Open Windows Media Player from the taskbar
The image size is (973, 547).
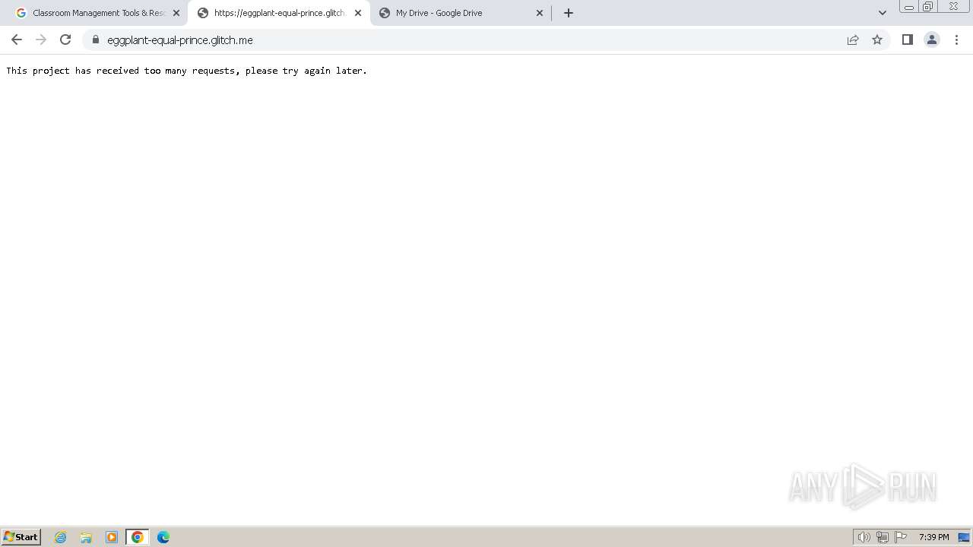coord(112,537)
